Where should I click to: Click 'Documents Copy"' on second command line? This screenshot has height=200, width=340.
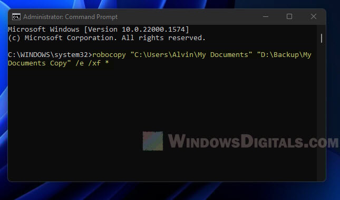pyautogui.click(x=40, y=63)
